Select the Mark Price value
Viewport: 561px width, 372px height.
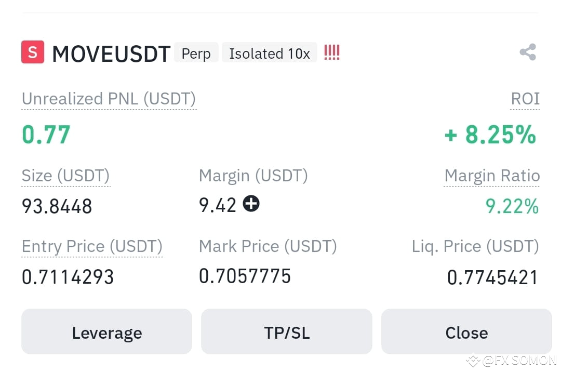coord(245,276)
